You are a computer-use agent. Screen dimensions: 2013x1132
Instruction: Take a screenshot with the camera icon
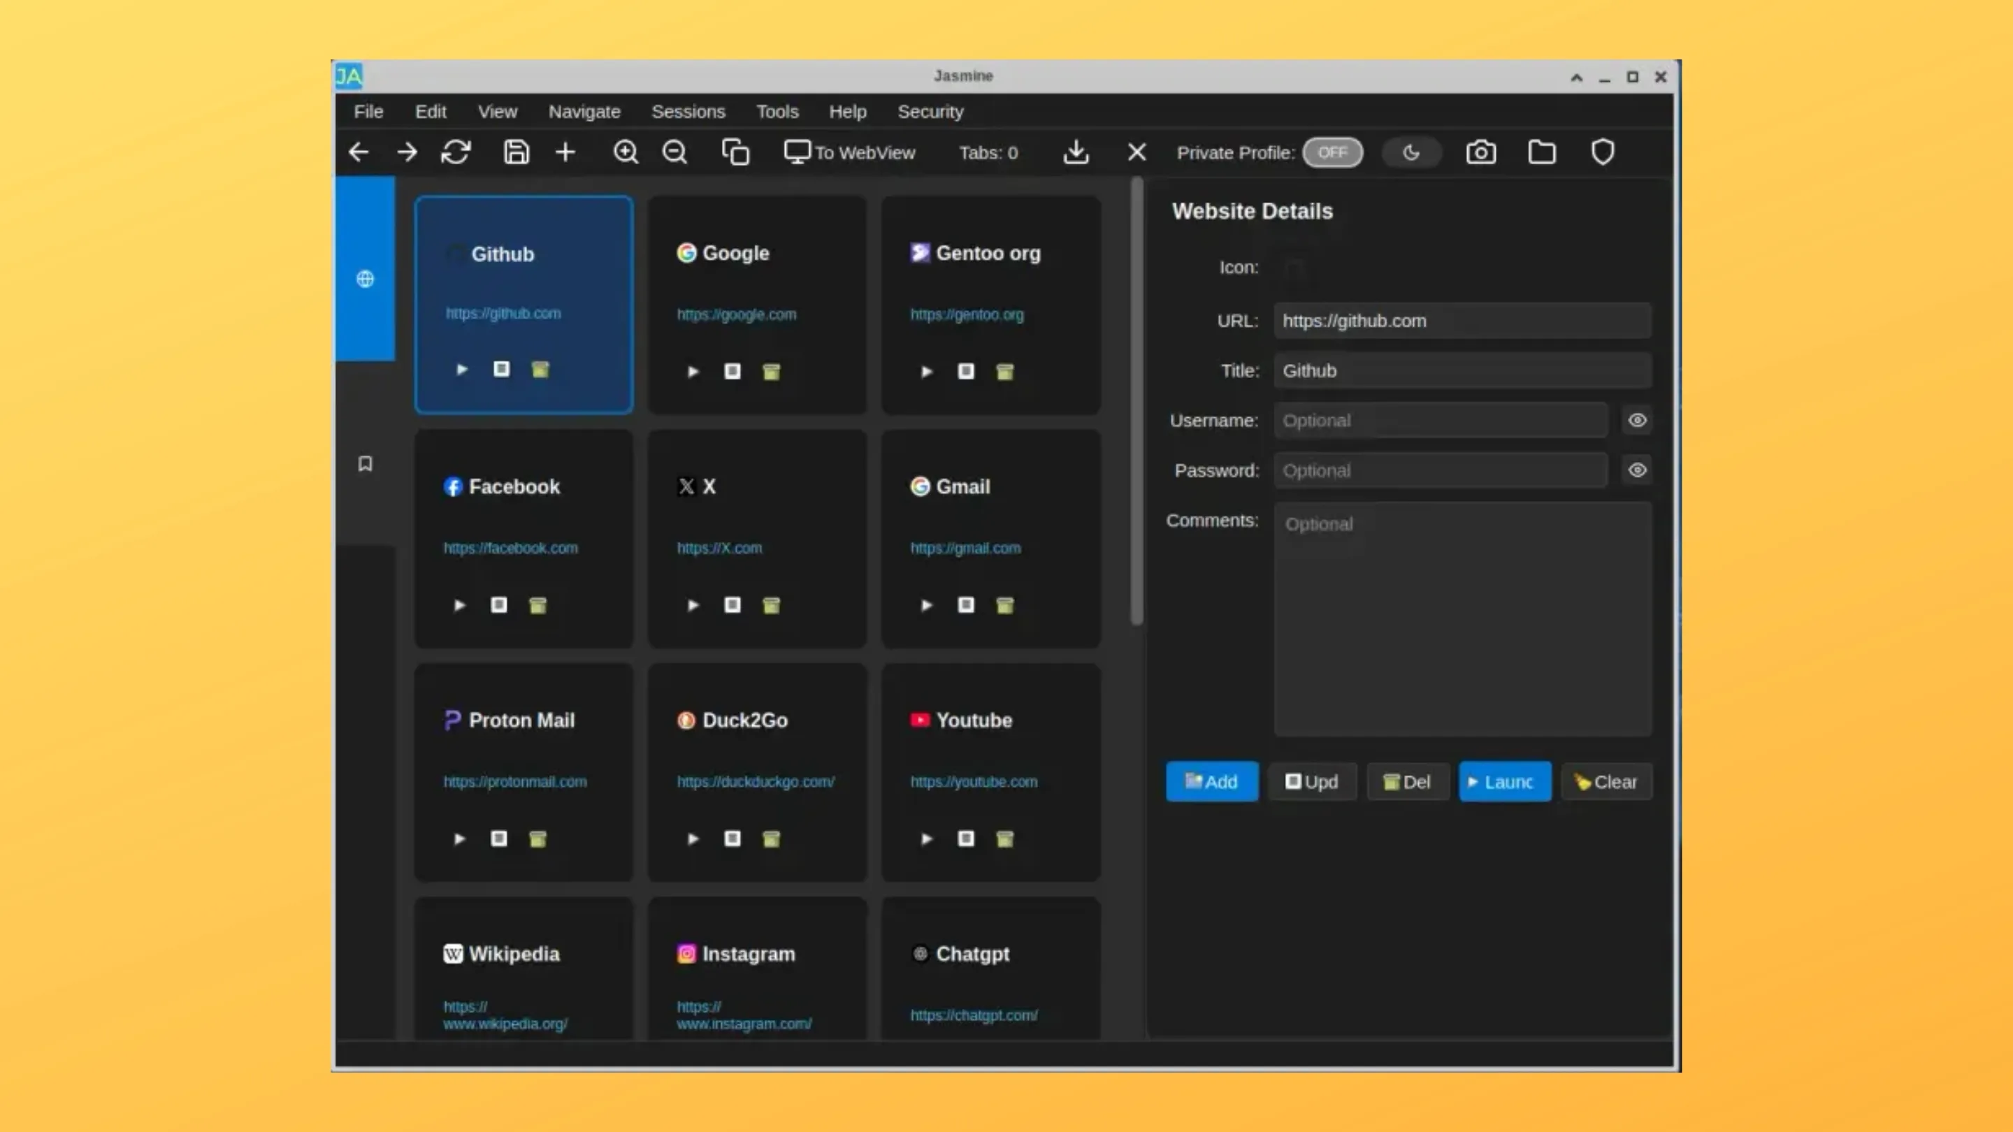(1481, 152)
